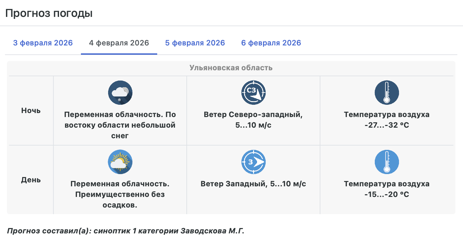Select the Ночь row label

(31, 111)
